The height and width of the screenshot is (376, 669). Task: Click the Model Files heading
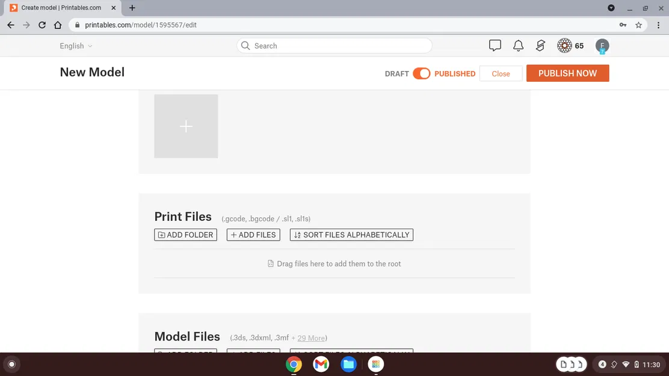pos(187,336)
